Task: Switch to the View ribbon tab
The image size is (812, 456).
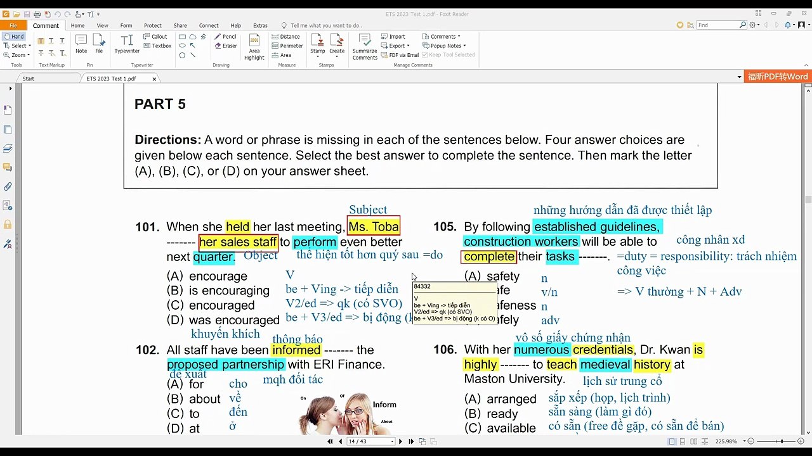Action: click(102, 25)
